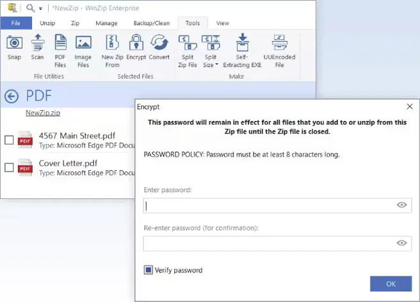Open the NewZip.zip link

(x=43, y=113)
